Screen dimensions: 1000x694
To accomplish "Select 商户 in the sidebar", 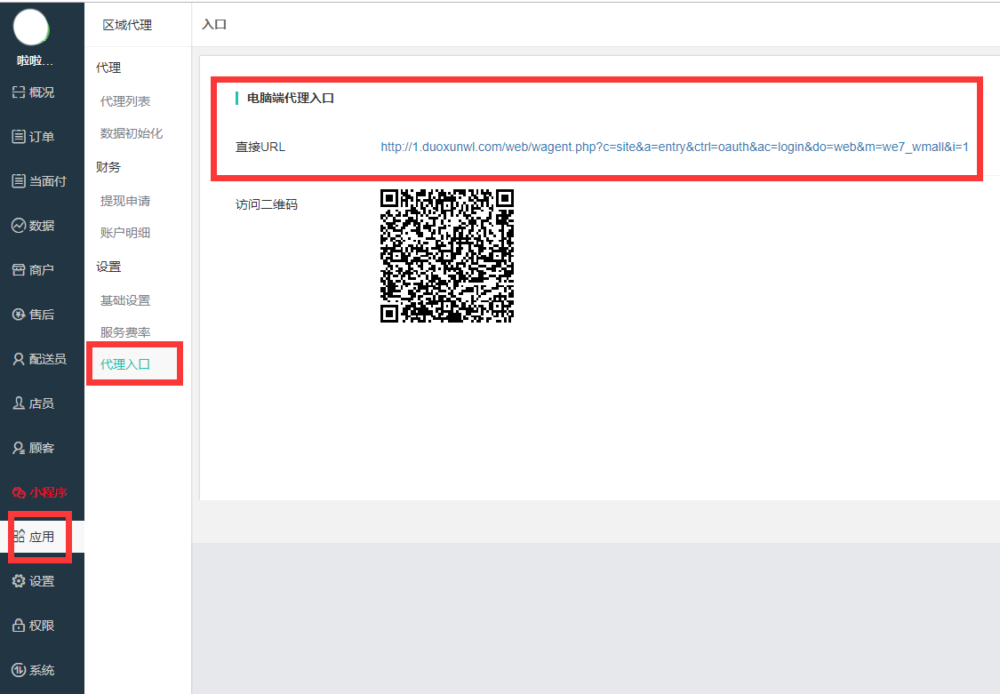I will [x=42, y=270].
